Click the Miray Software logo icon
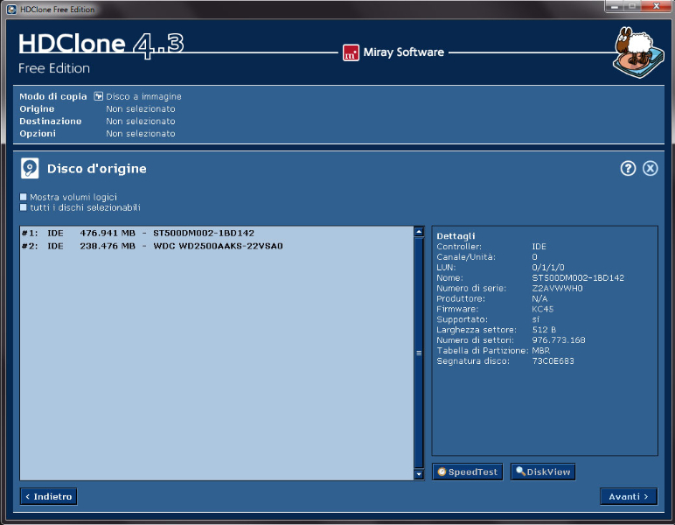This screenshot has width=675, height=525. [x=350, y=52]
